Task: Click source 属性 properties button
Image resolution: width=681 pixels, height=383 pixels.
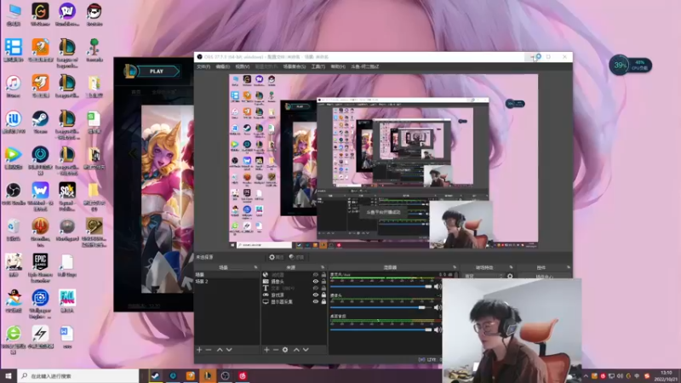Action: (x=276, y=257)
